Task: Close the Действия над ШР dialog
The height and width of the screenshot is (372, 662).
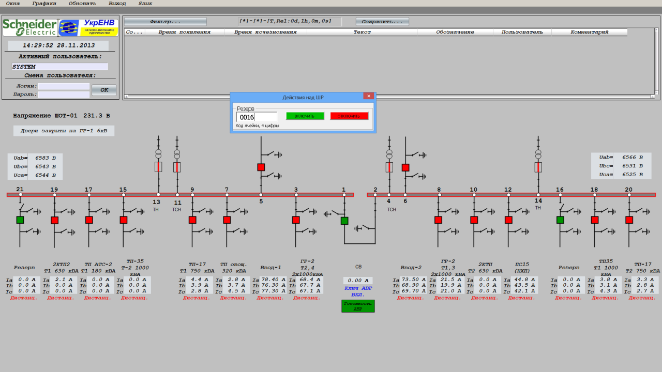Action: pos(368,96)
